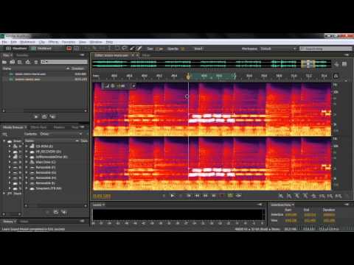
Task: Adjust the HUD volume knob
Action: pos(112,86)
